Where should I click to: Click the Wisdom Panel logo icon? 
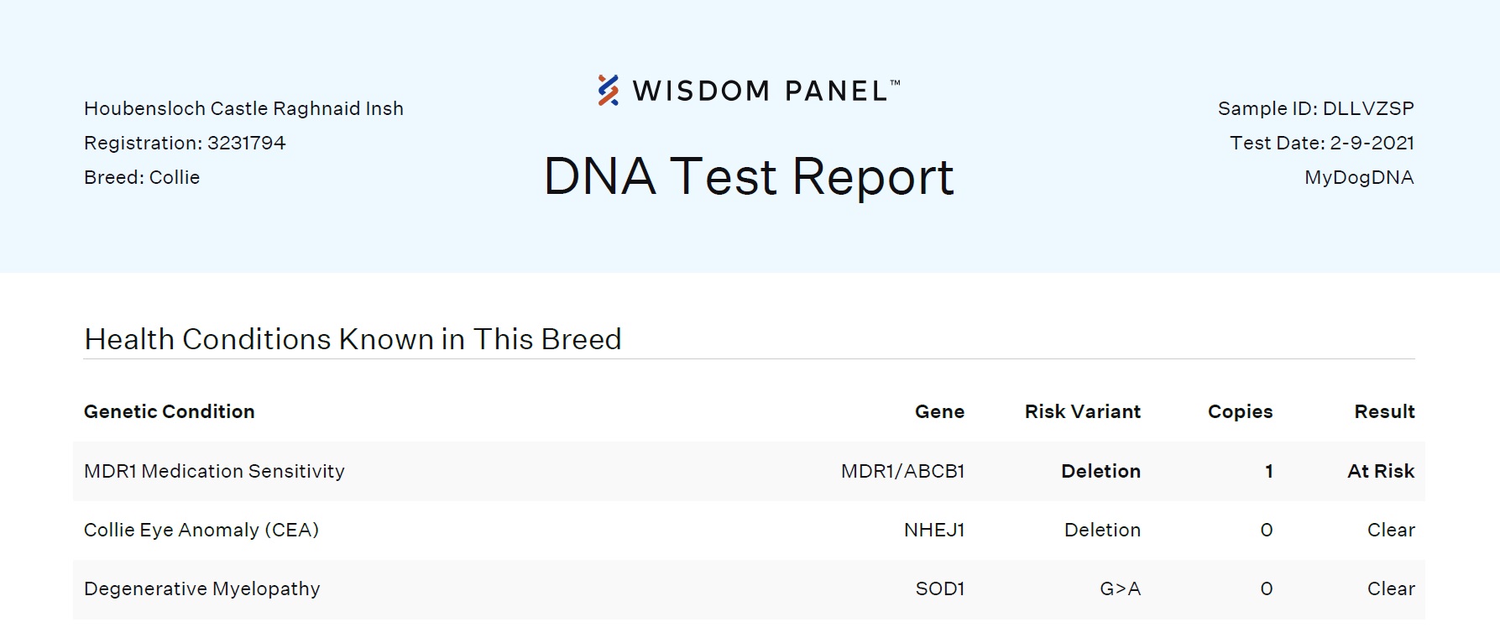point(609,90)
